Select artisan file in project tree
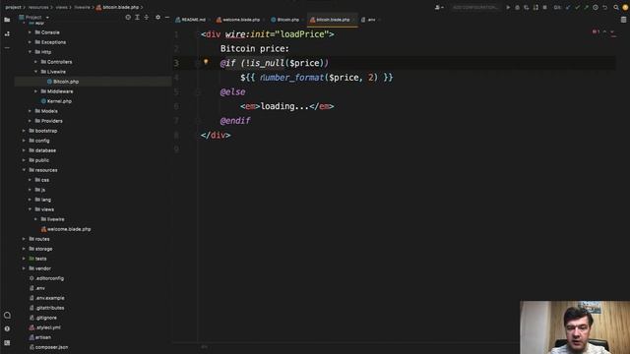Viewport: 630px width, 354px height. coord(40,337)
